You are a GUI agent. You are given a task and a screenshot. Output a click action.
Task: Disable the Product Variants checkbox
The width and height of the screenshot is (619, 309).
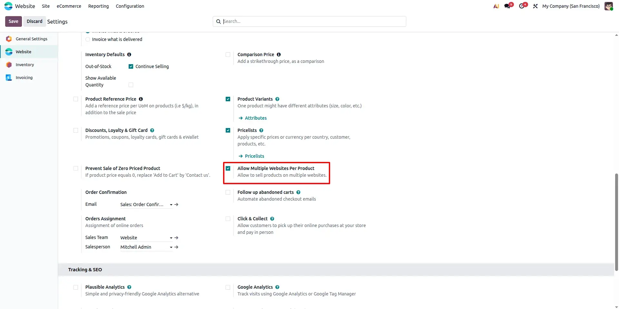coord(228,99)
